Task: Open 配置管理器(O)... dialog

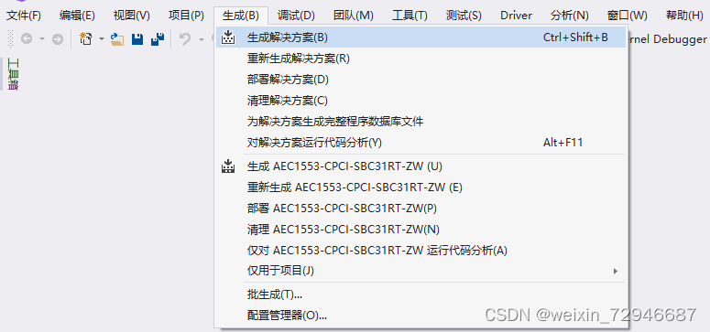Action: click(x=421, y=315)
